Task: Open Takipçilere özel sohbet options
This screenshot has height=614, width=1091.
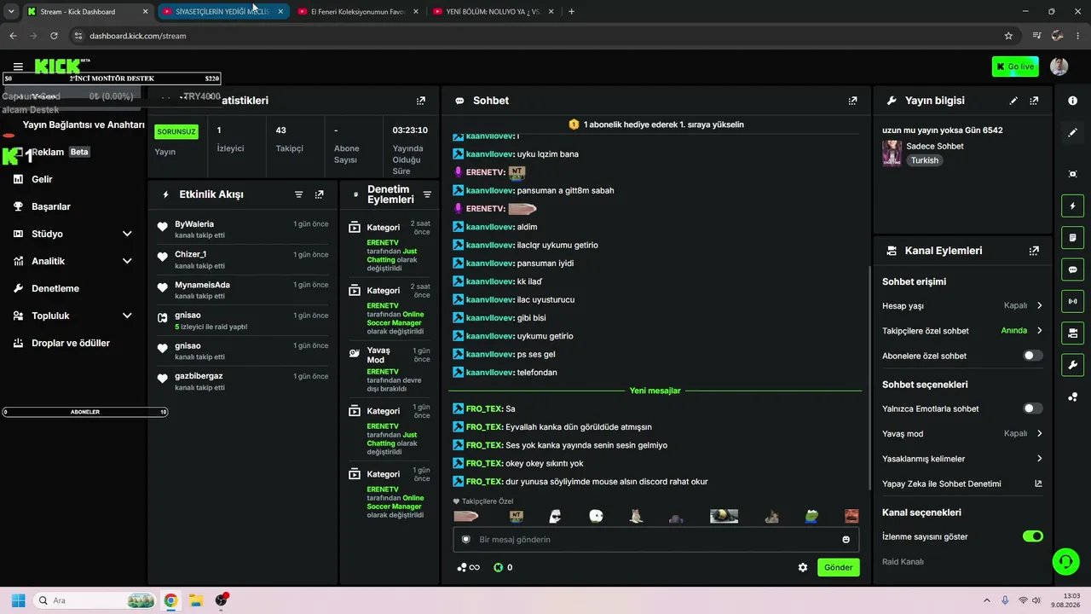Action: pos(962,331)
